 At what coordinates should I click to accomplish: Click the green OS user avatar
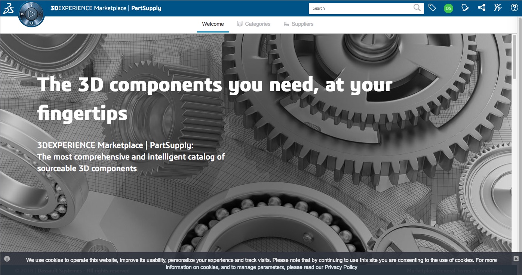448,7
